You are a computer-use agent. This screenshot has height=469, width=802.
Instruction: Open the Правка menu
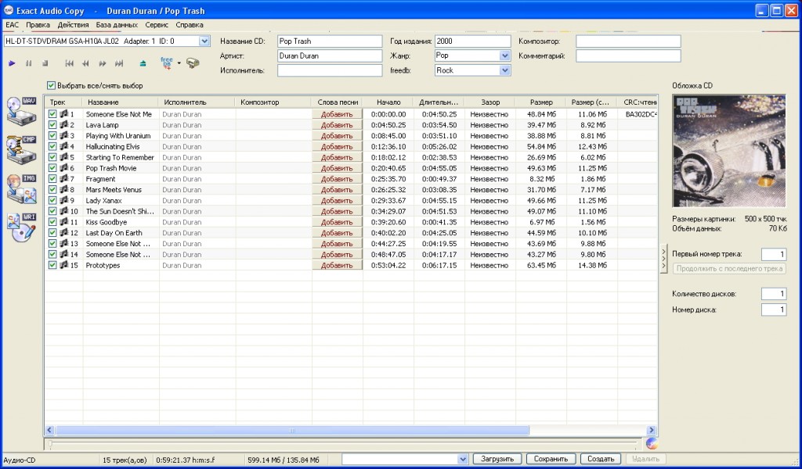coord(38,24)
